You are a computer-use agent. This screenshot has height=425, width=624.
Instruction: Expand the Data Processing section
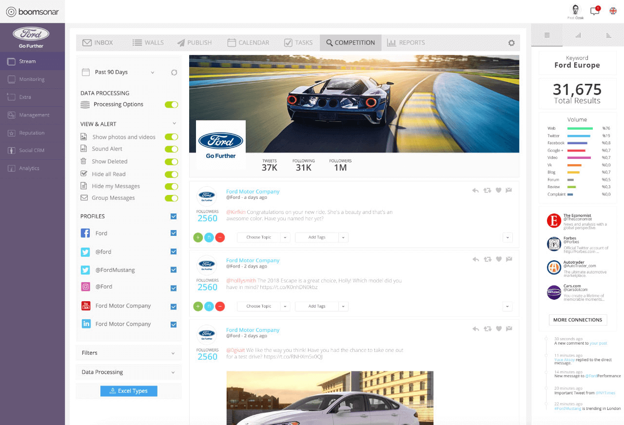click(x=129, y=372)
